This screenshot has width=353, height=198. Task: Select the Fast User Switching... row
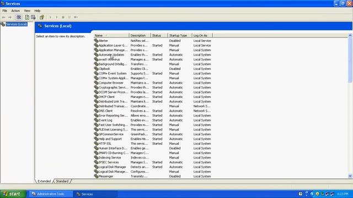tap(153, 125)
